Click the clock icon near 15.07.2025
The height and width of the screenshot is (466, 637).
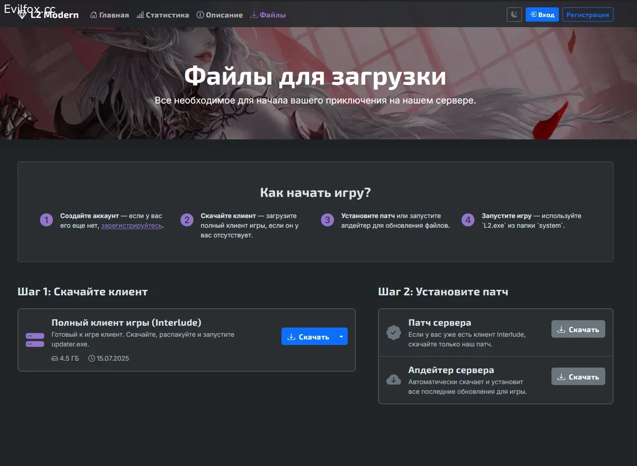coord(92,358)
